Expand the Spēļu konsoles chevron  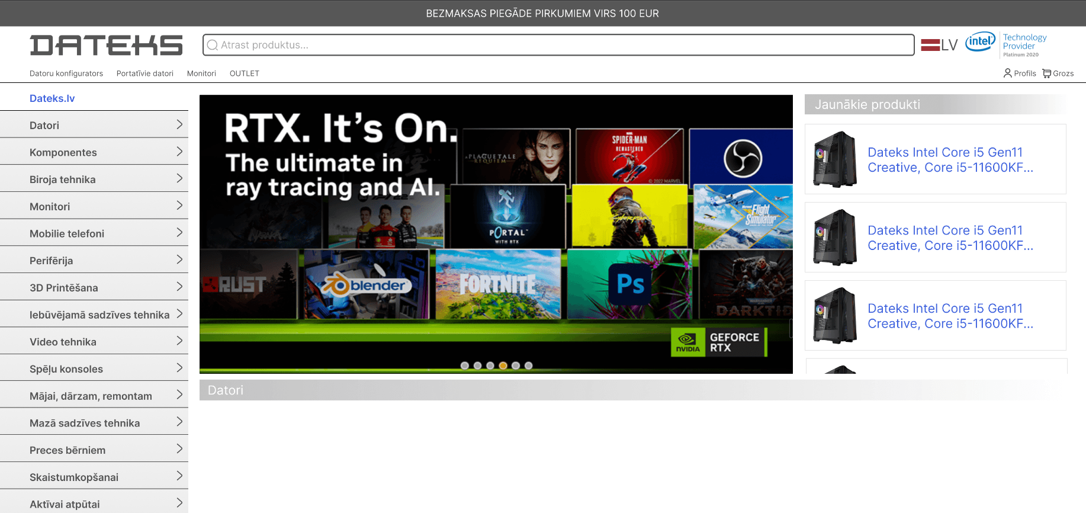click(x=179, y=368)
